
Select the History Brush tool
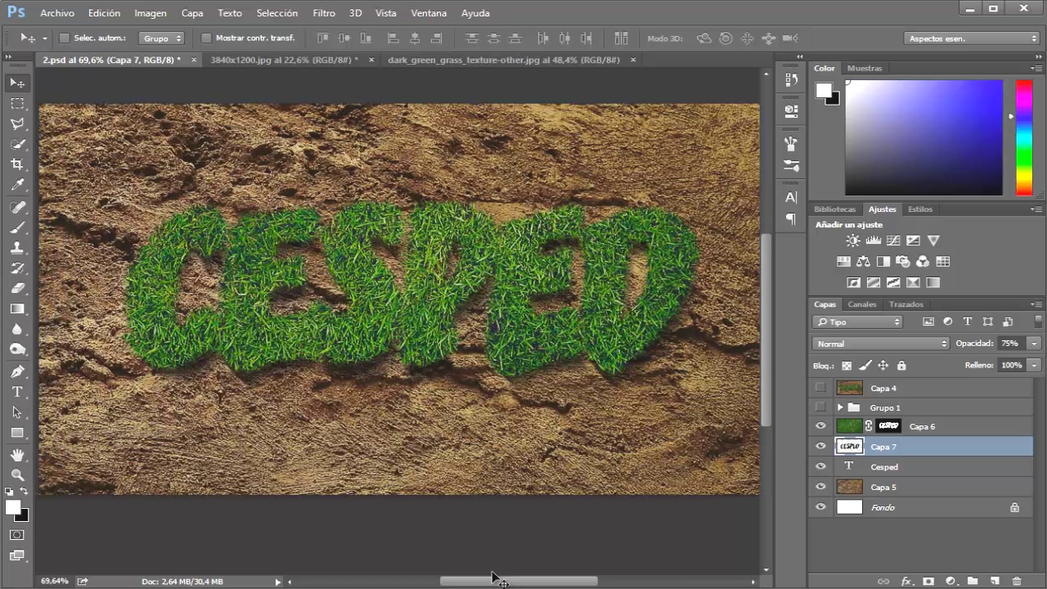point(17,268)
